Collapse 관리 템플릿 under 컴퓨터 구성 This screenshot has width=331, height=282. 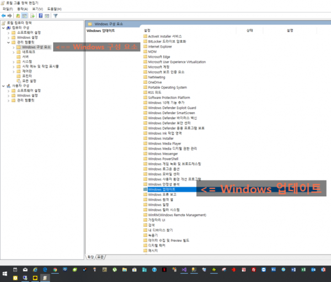point(8,42)
